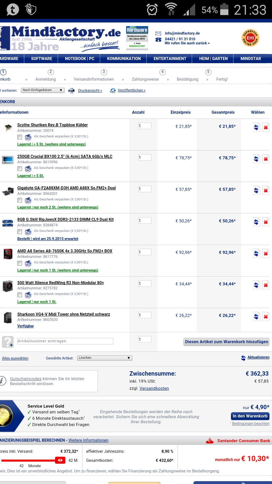Refresh 500 Watt Xilence RedWing row icon

pyautogui.click(x=256, y=285)
